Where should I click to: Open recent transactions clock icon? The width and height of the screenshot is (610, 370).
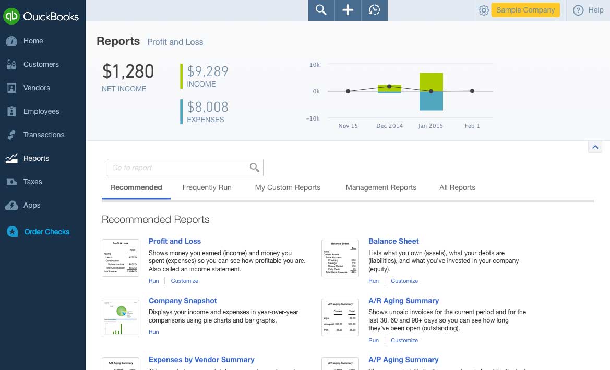(374, 10)
